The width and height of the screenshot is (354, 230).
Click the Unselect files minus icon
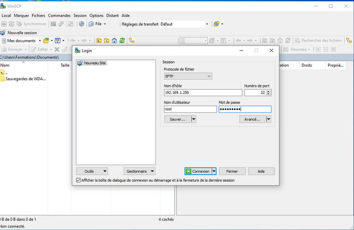point(326,49)
